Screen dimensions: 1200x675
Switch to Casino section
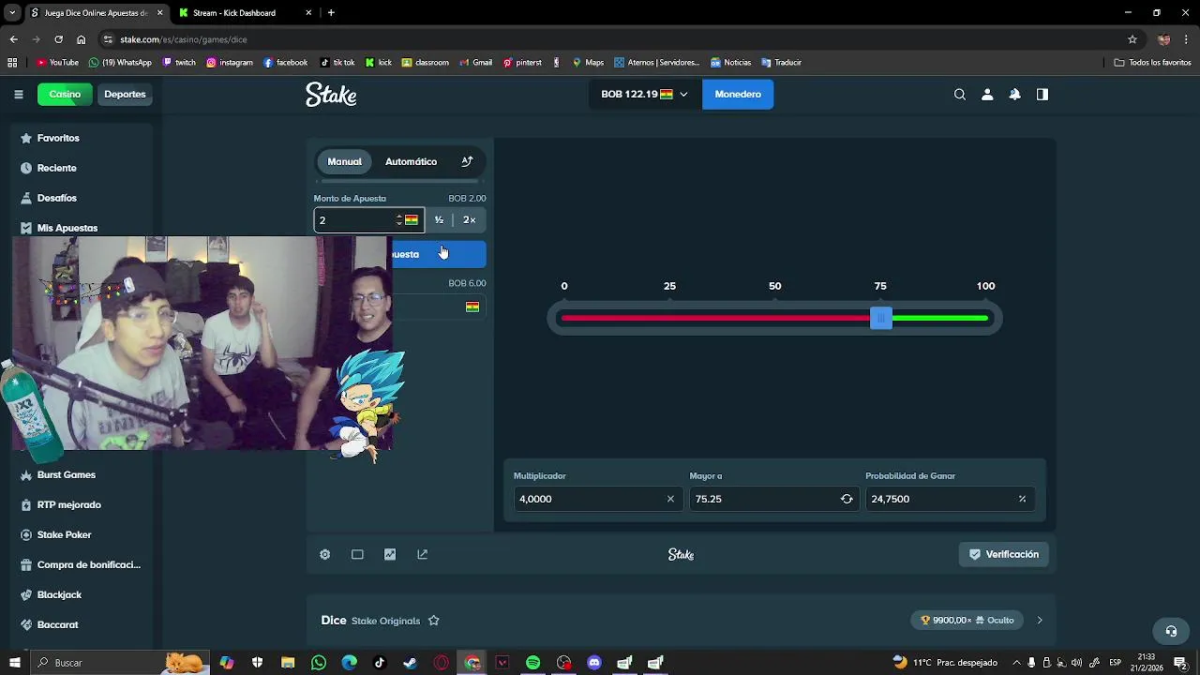tap(65, 94)
